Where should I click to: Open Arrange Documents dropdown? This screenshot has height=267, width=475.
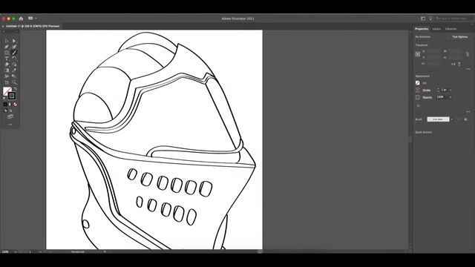33,18
